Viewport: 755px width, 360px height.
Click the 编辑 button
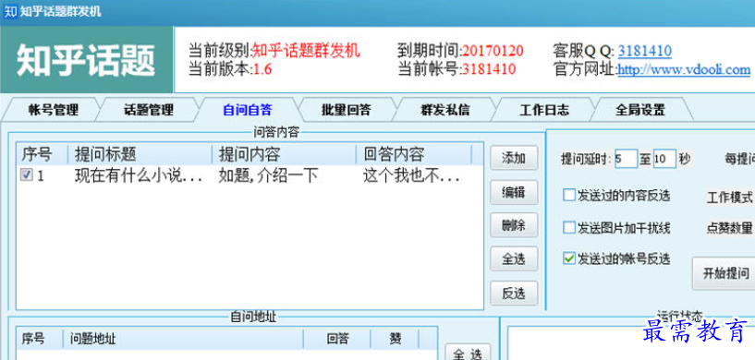click(x=514, y=192)
